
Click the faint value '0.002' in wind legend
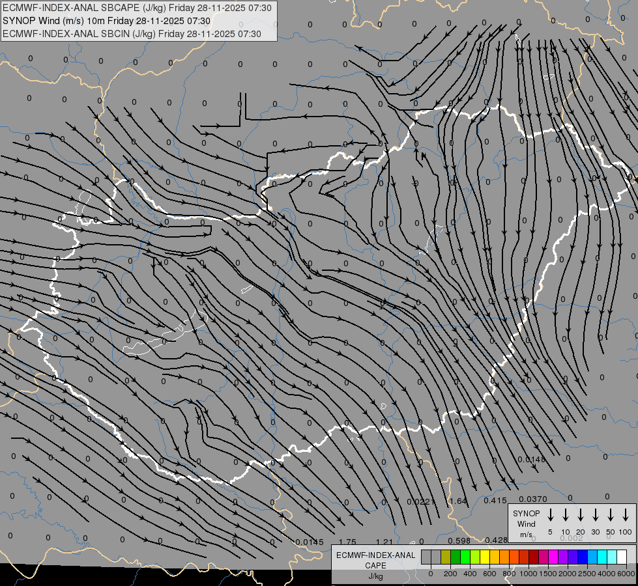572,538
